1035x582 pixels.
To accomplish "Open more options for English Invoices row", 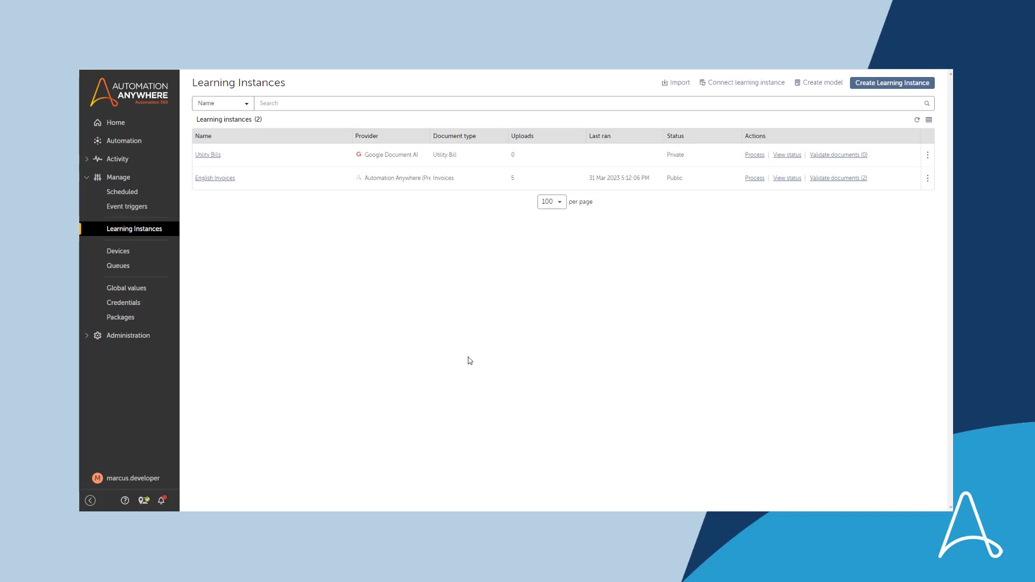I will (x=928, y=178).
